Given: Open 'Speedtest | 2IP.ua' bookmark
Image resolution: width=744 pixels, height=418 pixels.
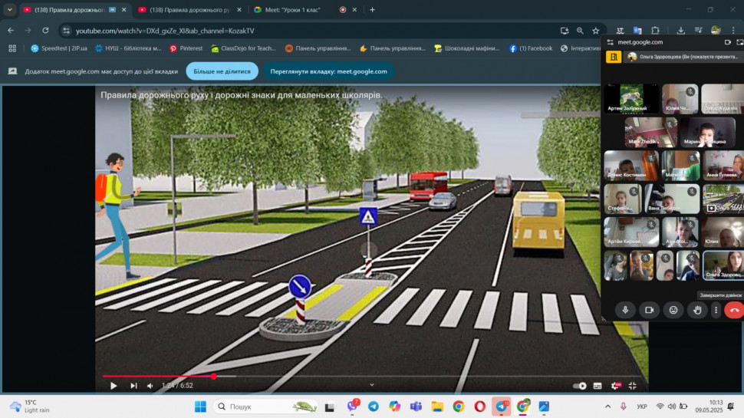Looking at the screenshot, I should [59, 48].
